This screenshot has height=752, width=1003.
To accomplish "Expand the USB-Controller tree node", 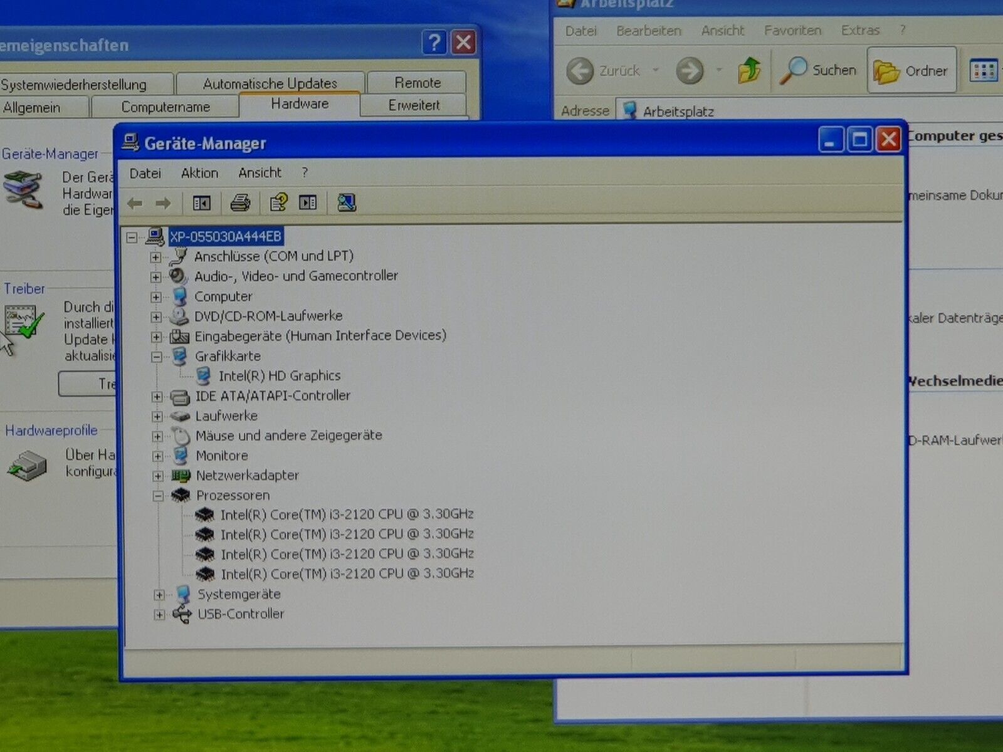I will (159, 615).
